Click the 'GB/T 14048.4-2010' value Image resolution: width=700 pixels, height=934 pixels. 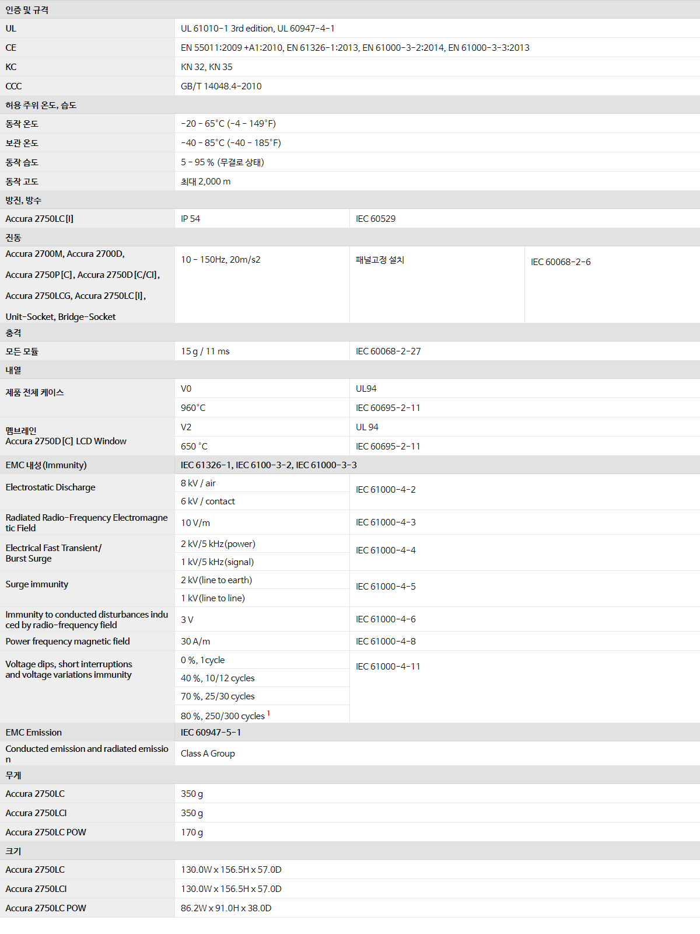coord(221,86)
